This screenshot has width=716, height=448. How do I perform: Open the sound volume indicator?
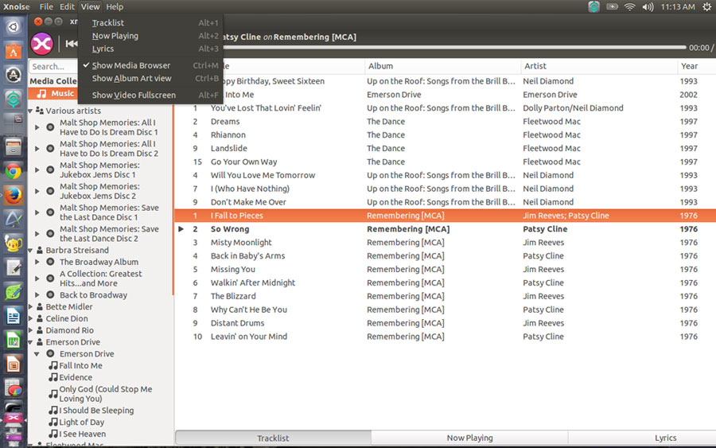coord(648,7)
